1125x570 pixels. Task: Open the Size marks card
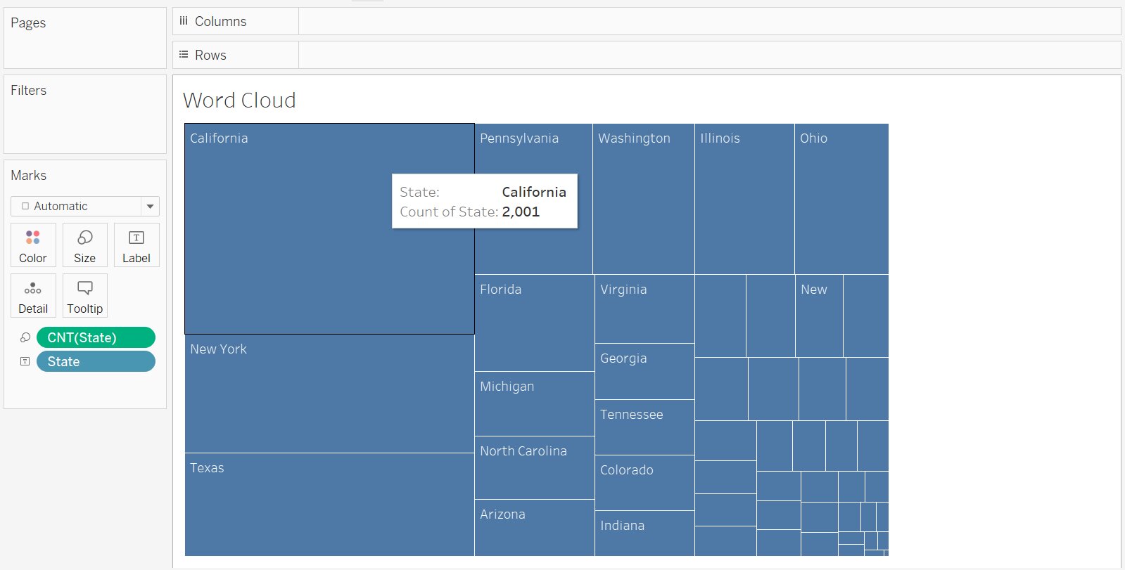click(84, 245)
